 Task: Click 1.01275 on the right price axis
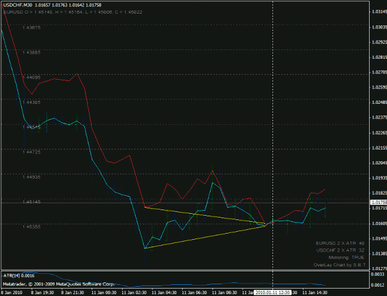pos(380,268)
